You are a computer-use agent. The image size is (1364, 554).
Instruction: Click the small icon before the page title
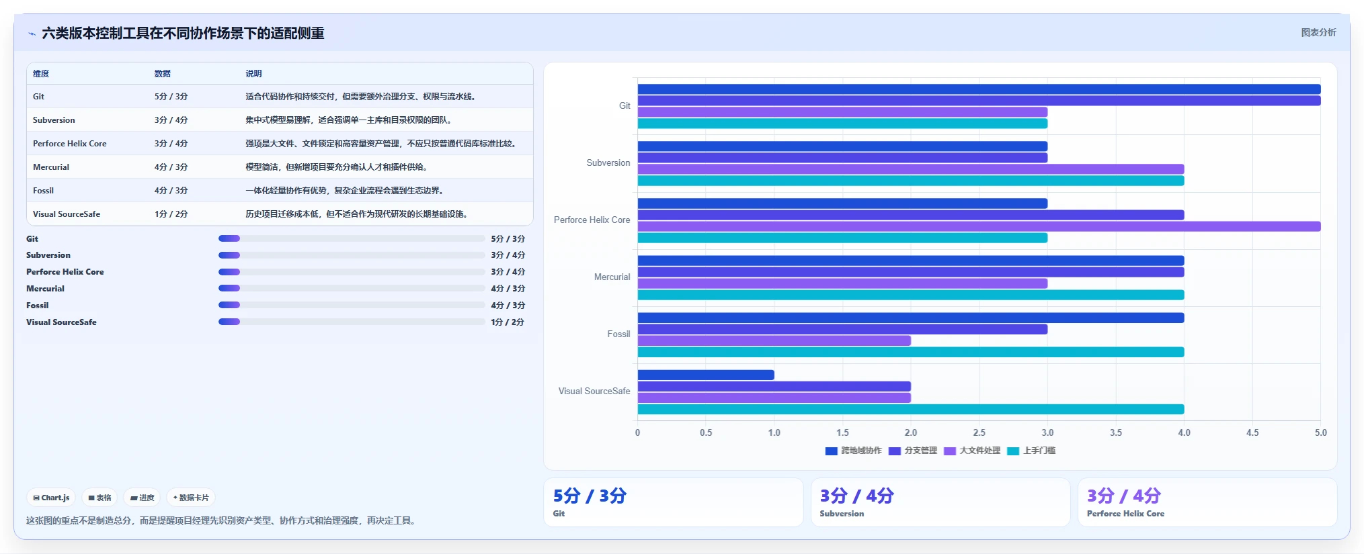point(32,34)
